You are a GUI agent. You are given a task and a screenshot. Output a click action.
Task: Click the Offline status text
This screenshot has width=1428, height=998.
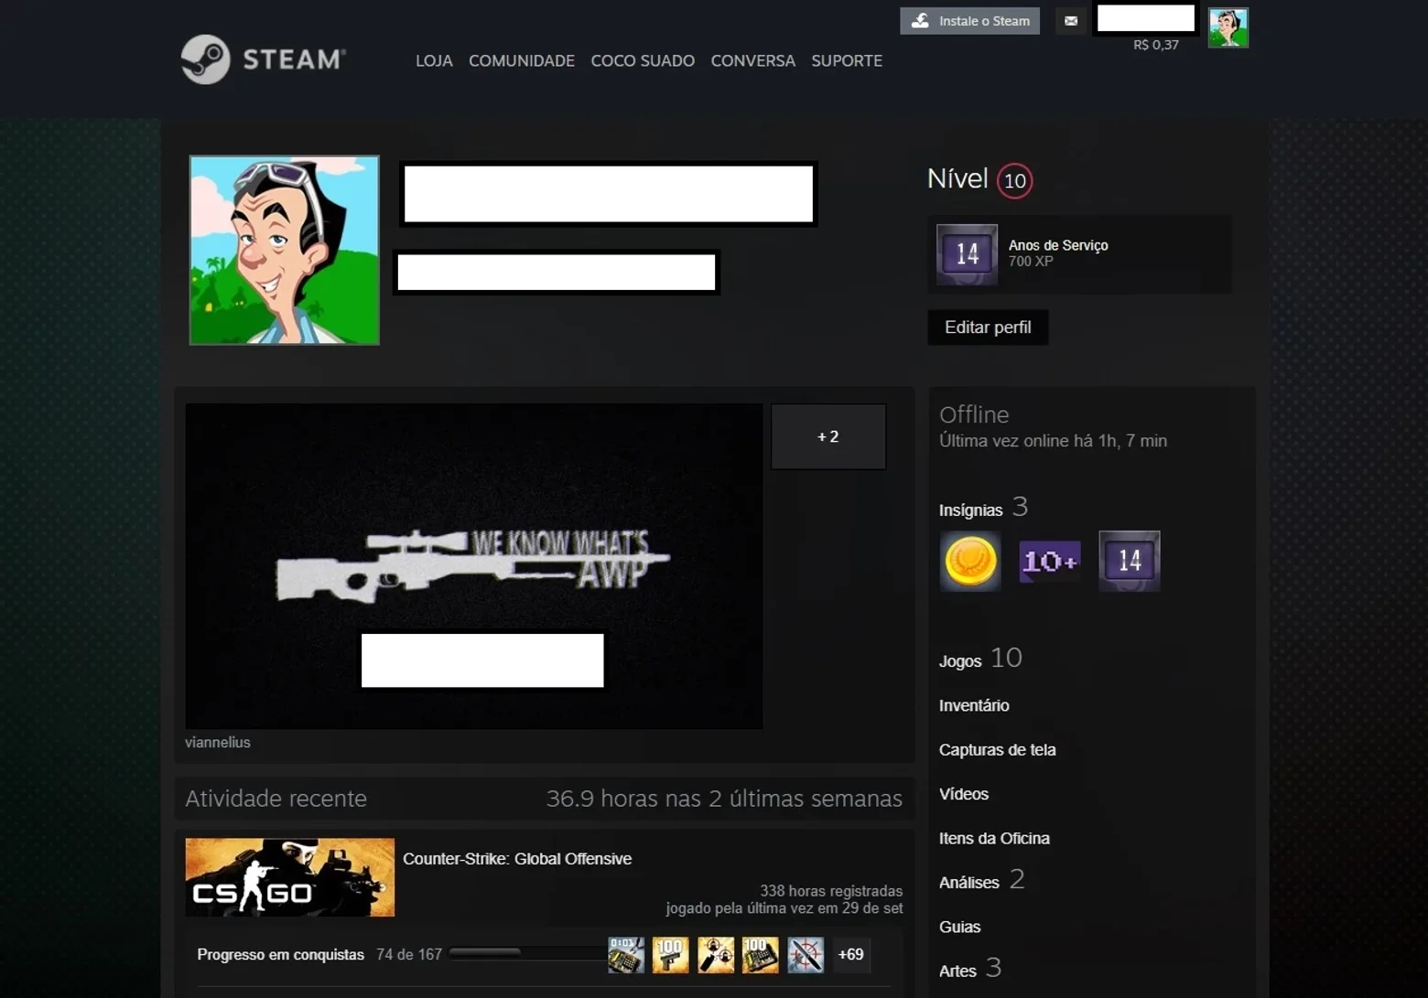[974, 414]
